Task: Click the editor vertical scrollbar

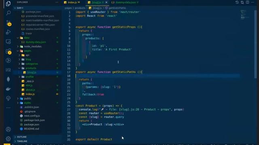Action: tap(255, 44)
